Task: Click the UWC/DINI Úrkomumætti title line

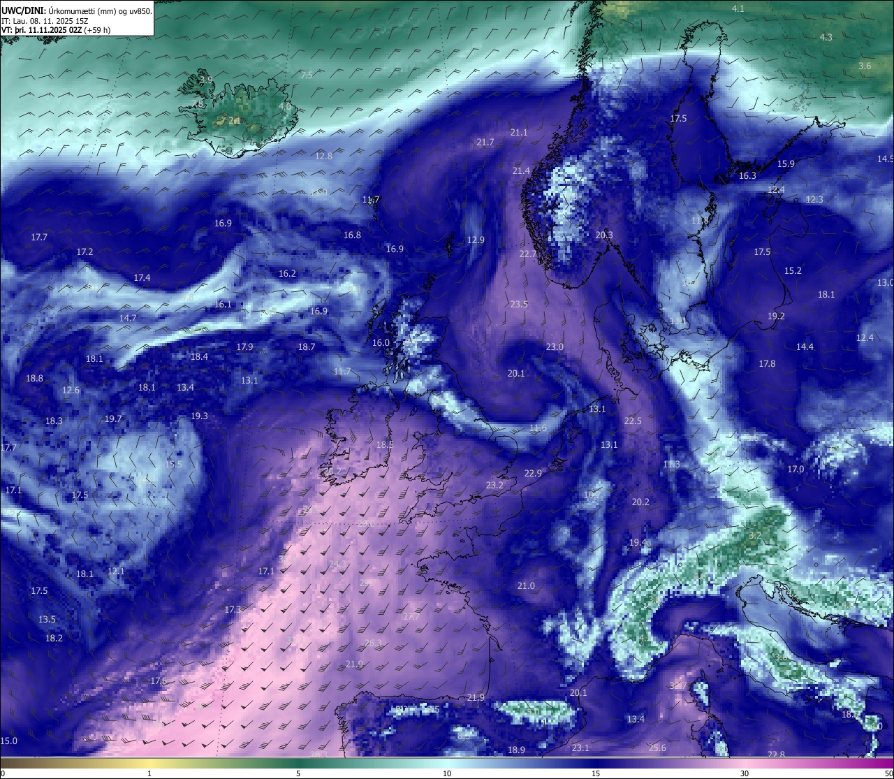Action: 77,11
